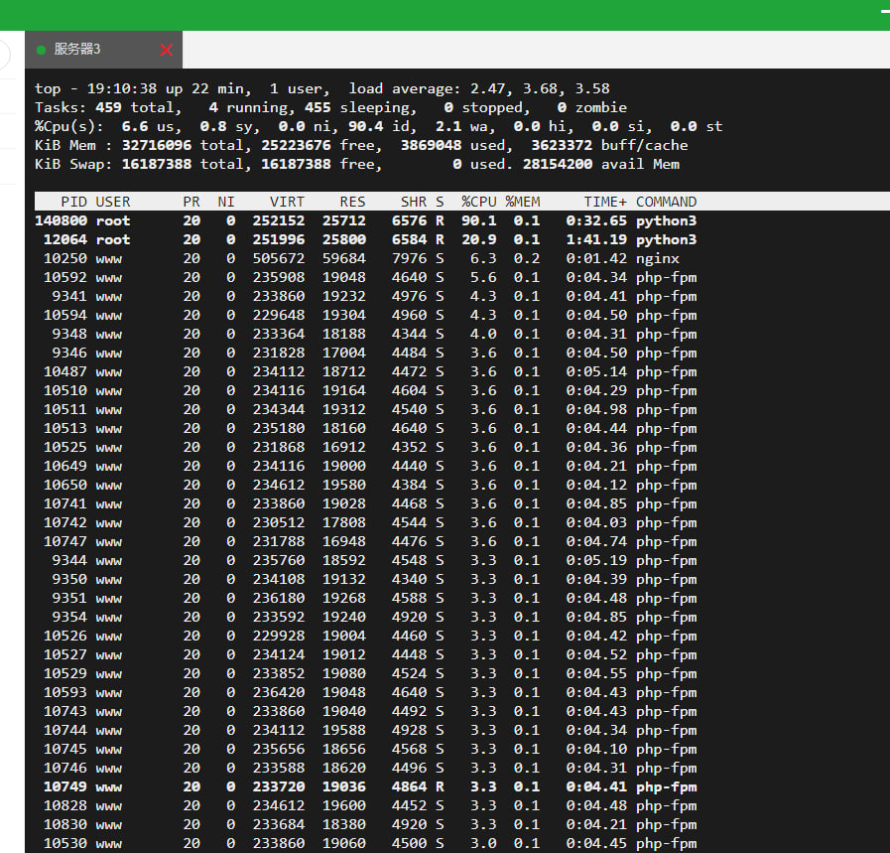Click the %MEM column header
This screenshot has width=890, height=853.
pyautogui.click(x=523, y=202)
